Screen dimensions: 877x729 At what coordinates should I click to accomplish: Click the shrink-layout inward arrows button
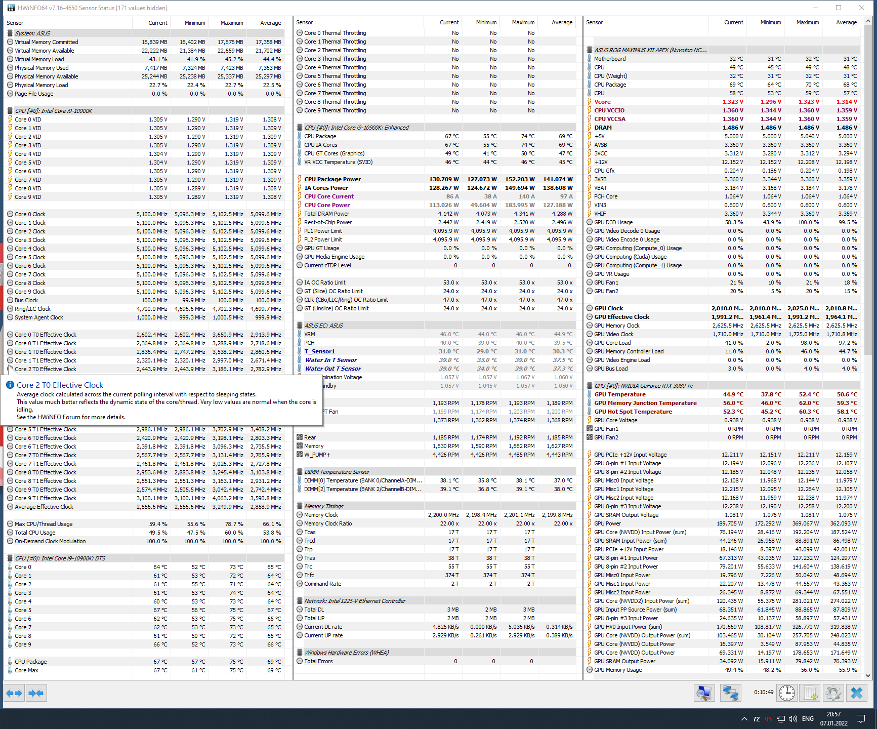point(36,693)
